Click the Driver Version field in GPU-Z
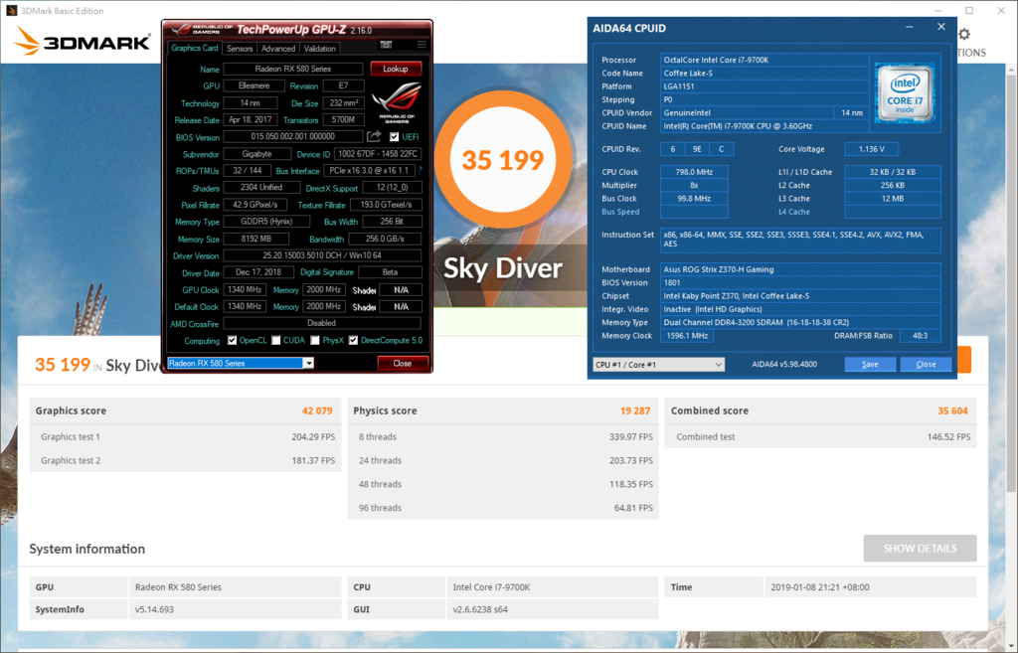The height and width of the screenshot is (653, 1018). point(322,255)
